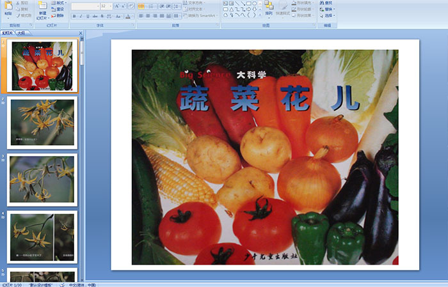Image resolution: width=448 pixels, height=287 pixels.
Task: Click the New Slide (新建幻灯片) icon
Action: [x=43, y=6]
